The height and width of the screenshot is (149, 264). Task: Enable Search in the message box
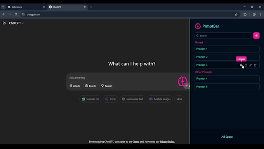click(x=90, y=86)
